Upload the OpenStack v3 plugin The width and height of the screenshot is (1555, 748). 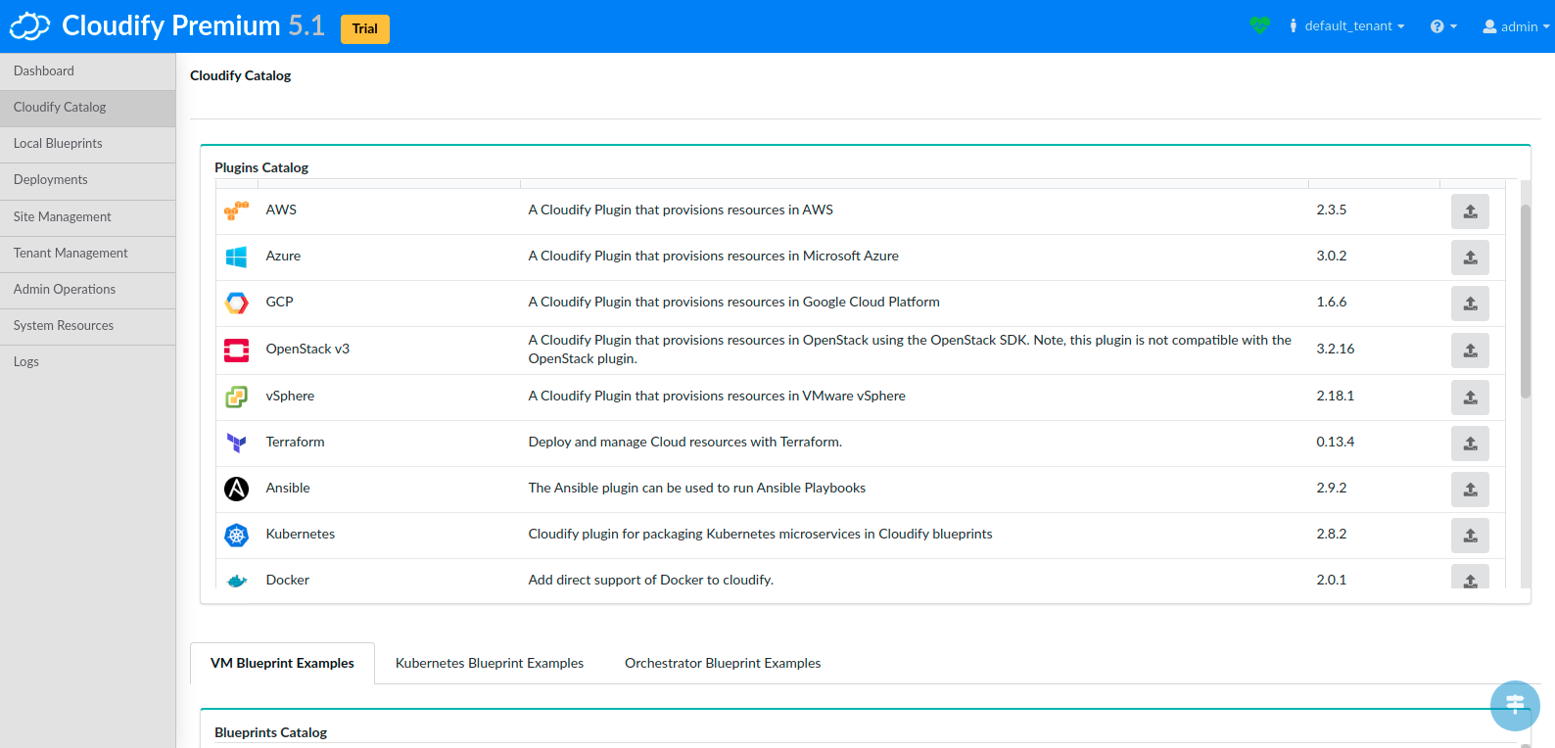coord(1470,351)
